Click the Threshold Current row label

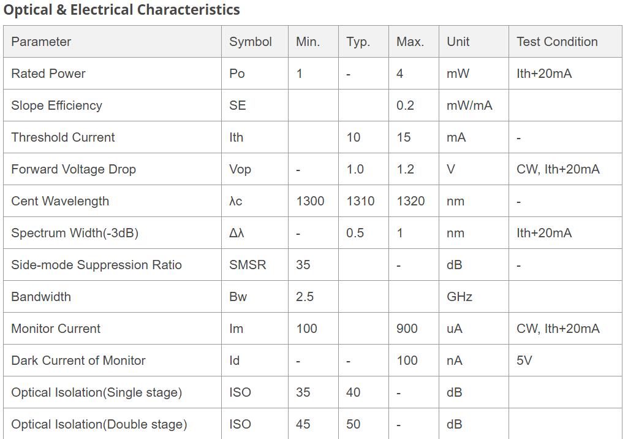[x=63, y=137]
